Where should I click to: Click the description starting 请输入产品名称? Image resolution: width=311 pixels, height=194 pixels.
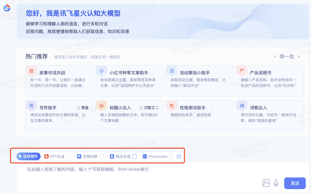point(268,83)
